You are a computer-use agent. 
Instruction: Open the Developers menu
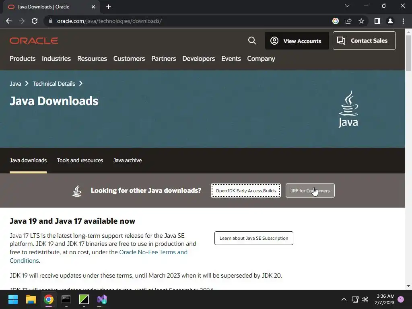click(x=199, y=59)
